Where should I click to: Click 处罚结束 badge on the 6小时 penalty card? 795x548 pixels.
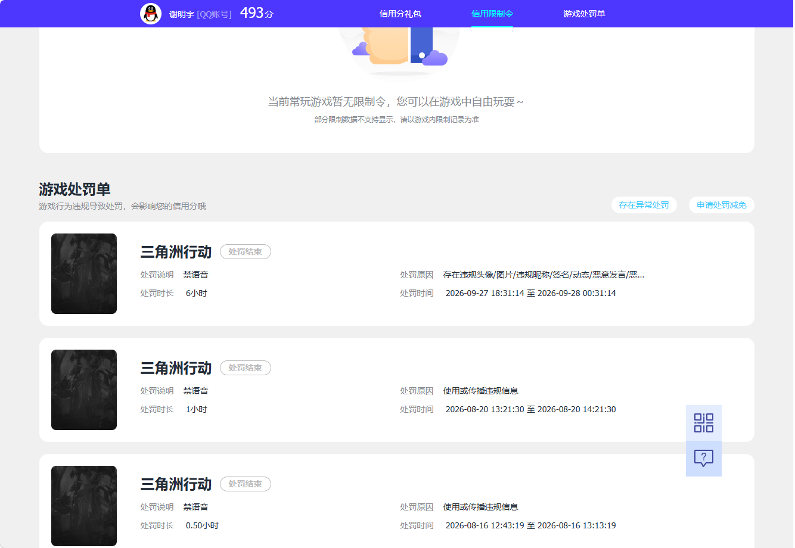pos(246,252)
